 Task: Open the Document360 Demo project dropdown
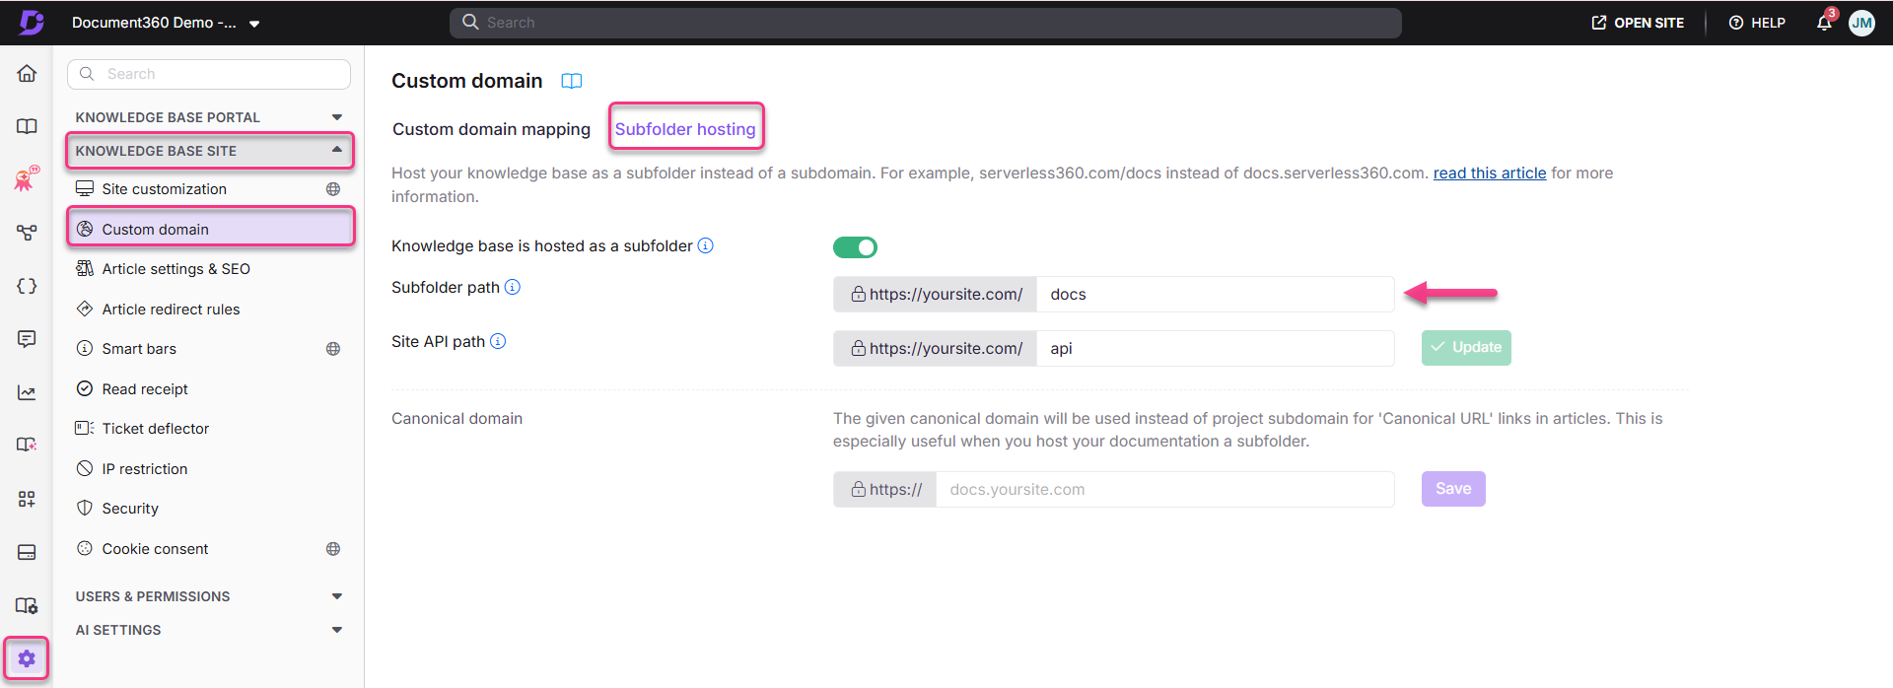166,23
